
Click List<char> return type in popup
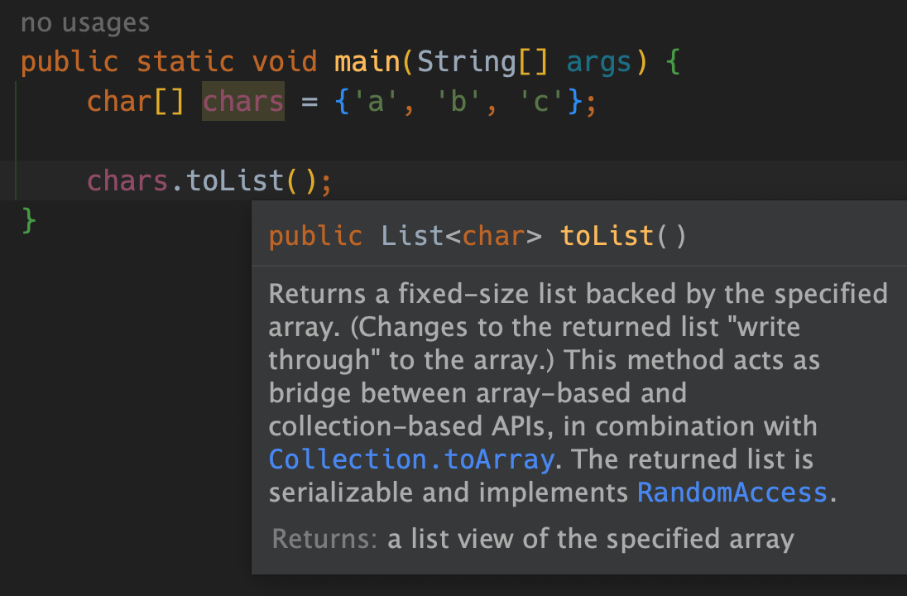pos(462,236)
